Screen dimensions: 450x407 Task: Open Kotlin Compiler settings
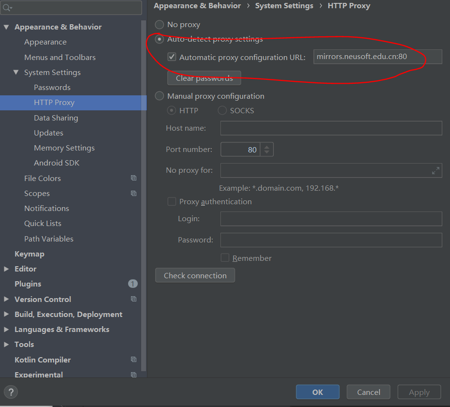43,360
